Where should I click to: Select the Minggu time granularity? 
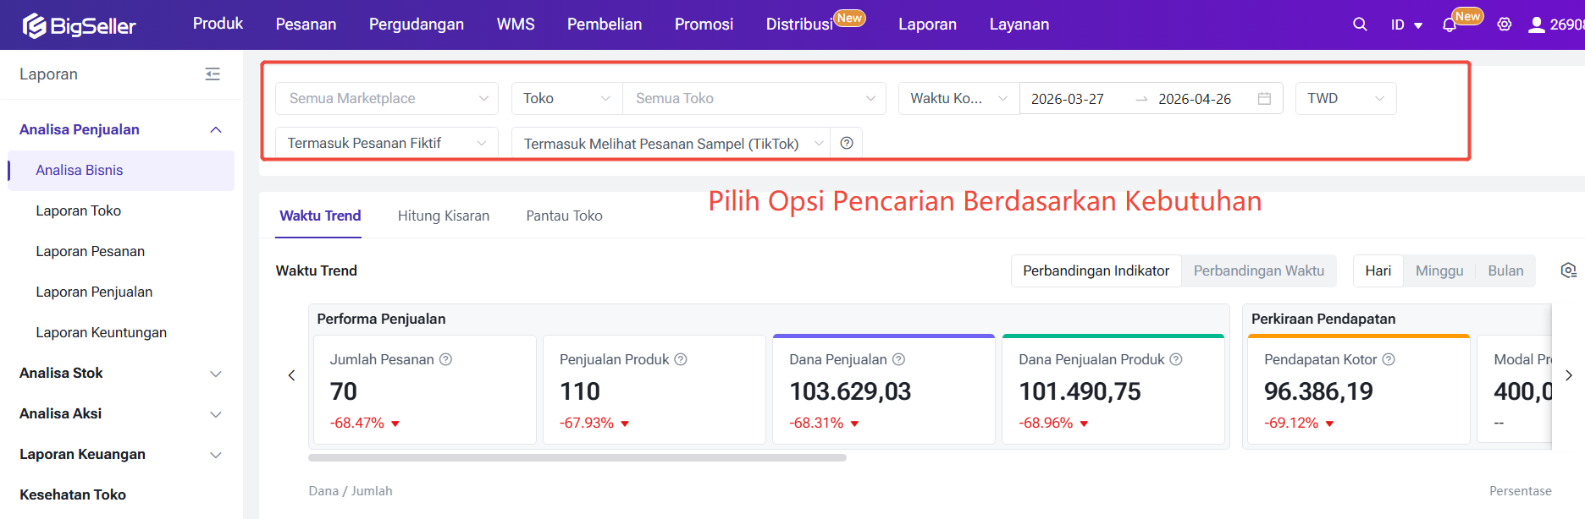point(1439,270)
